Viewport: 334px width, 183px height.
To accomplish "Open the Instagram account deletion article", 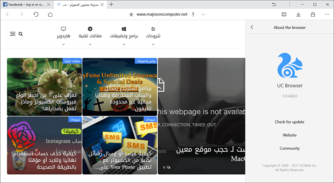I will coord(44,145).
